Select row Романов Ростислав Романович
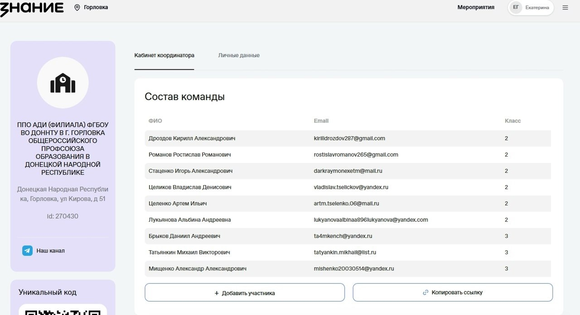This screenshot has height=315, width=580. [348, 154]
